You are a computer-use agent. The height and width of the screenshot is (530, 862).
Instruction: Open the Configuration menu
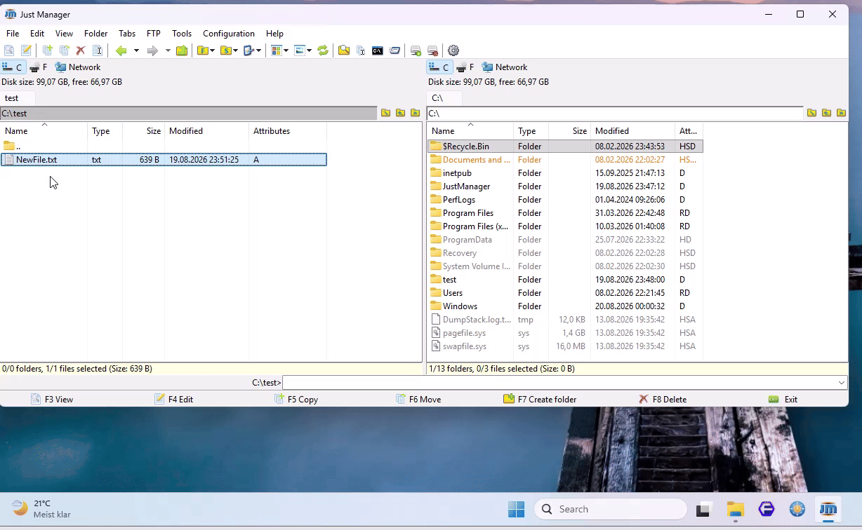click(x=229, y=34)
